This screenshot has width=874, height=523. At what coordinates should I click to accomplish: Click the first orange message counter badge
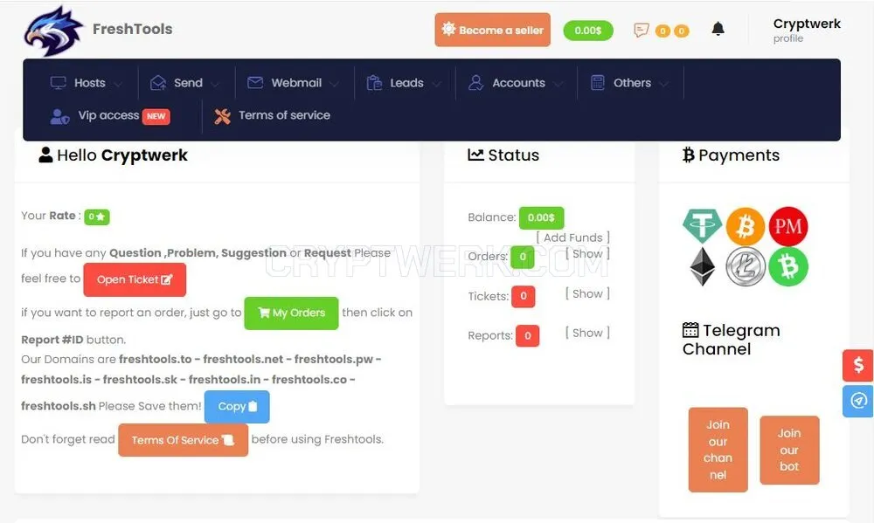(662, 31)
